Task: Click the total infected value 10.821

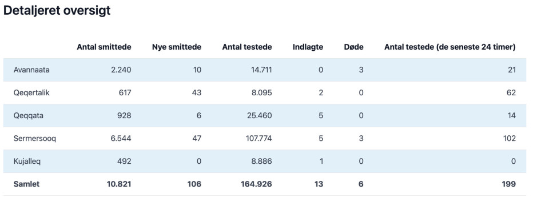Action: 119,184
